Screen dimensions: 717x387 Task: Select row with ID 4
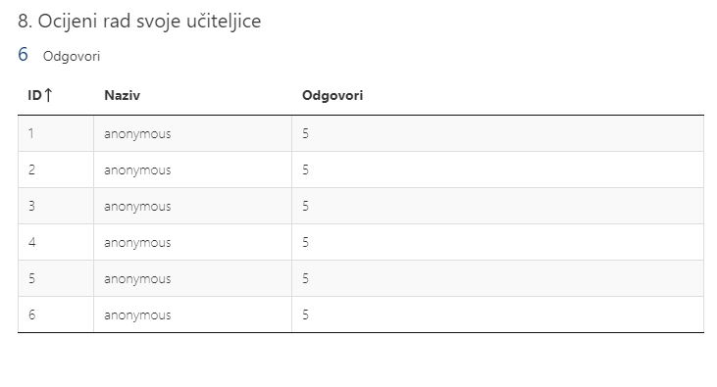361,242
